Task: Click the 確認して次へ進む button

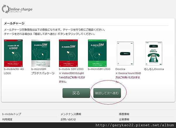Action: pos(107,93)
